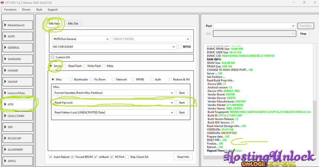
Task: Open the NO CHECKSUM dropdown
Action: tap(174, 47)
